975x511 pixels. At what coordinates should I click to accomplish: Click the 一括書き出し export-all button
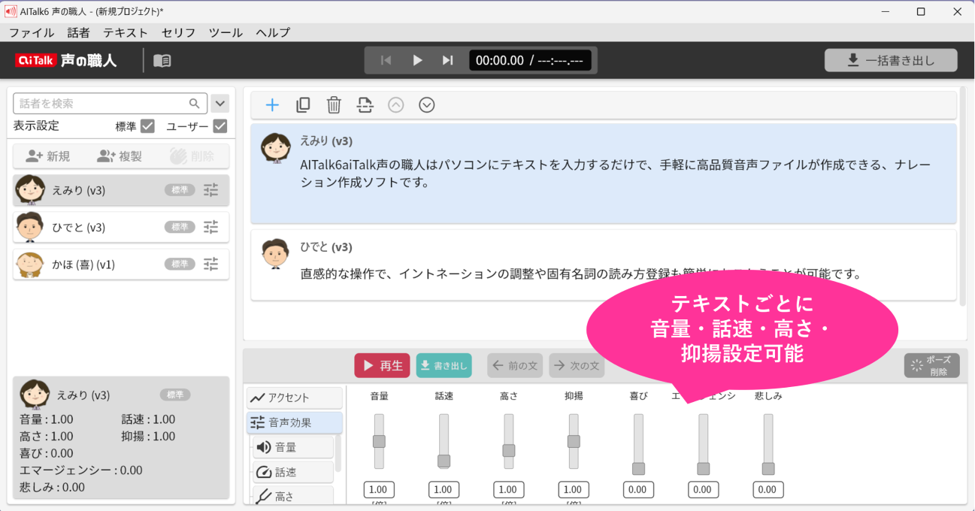pos(891,60)
